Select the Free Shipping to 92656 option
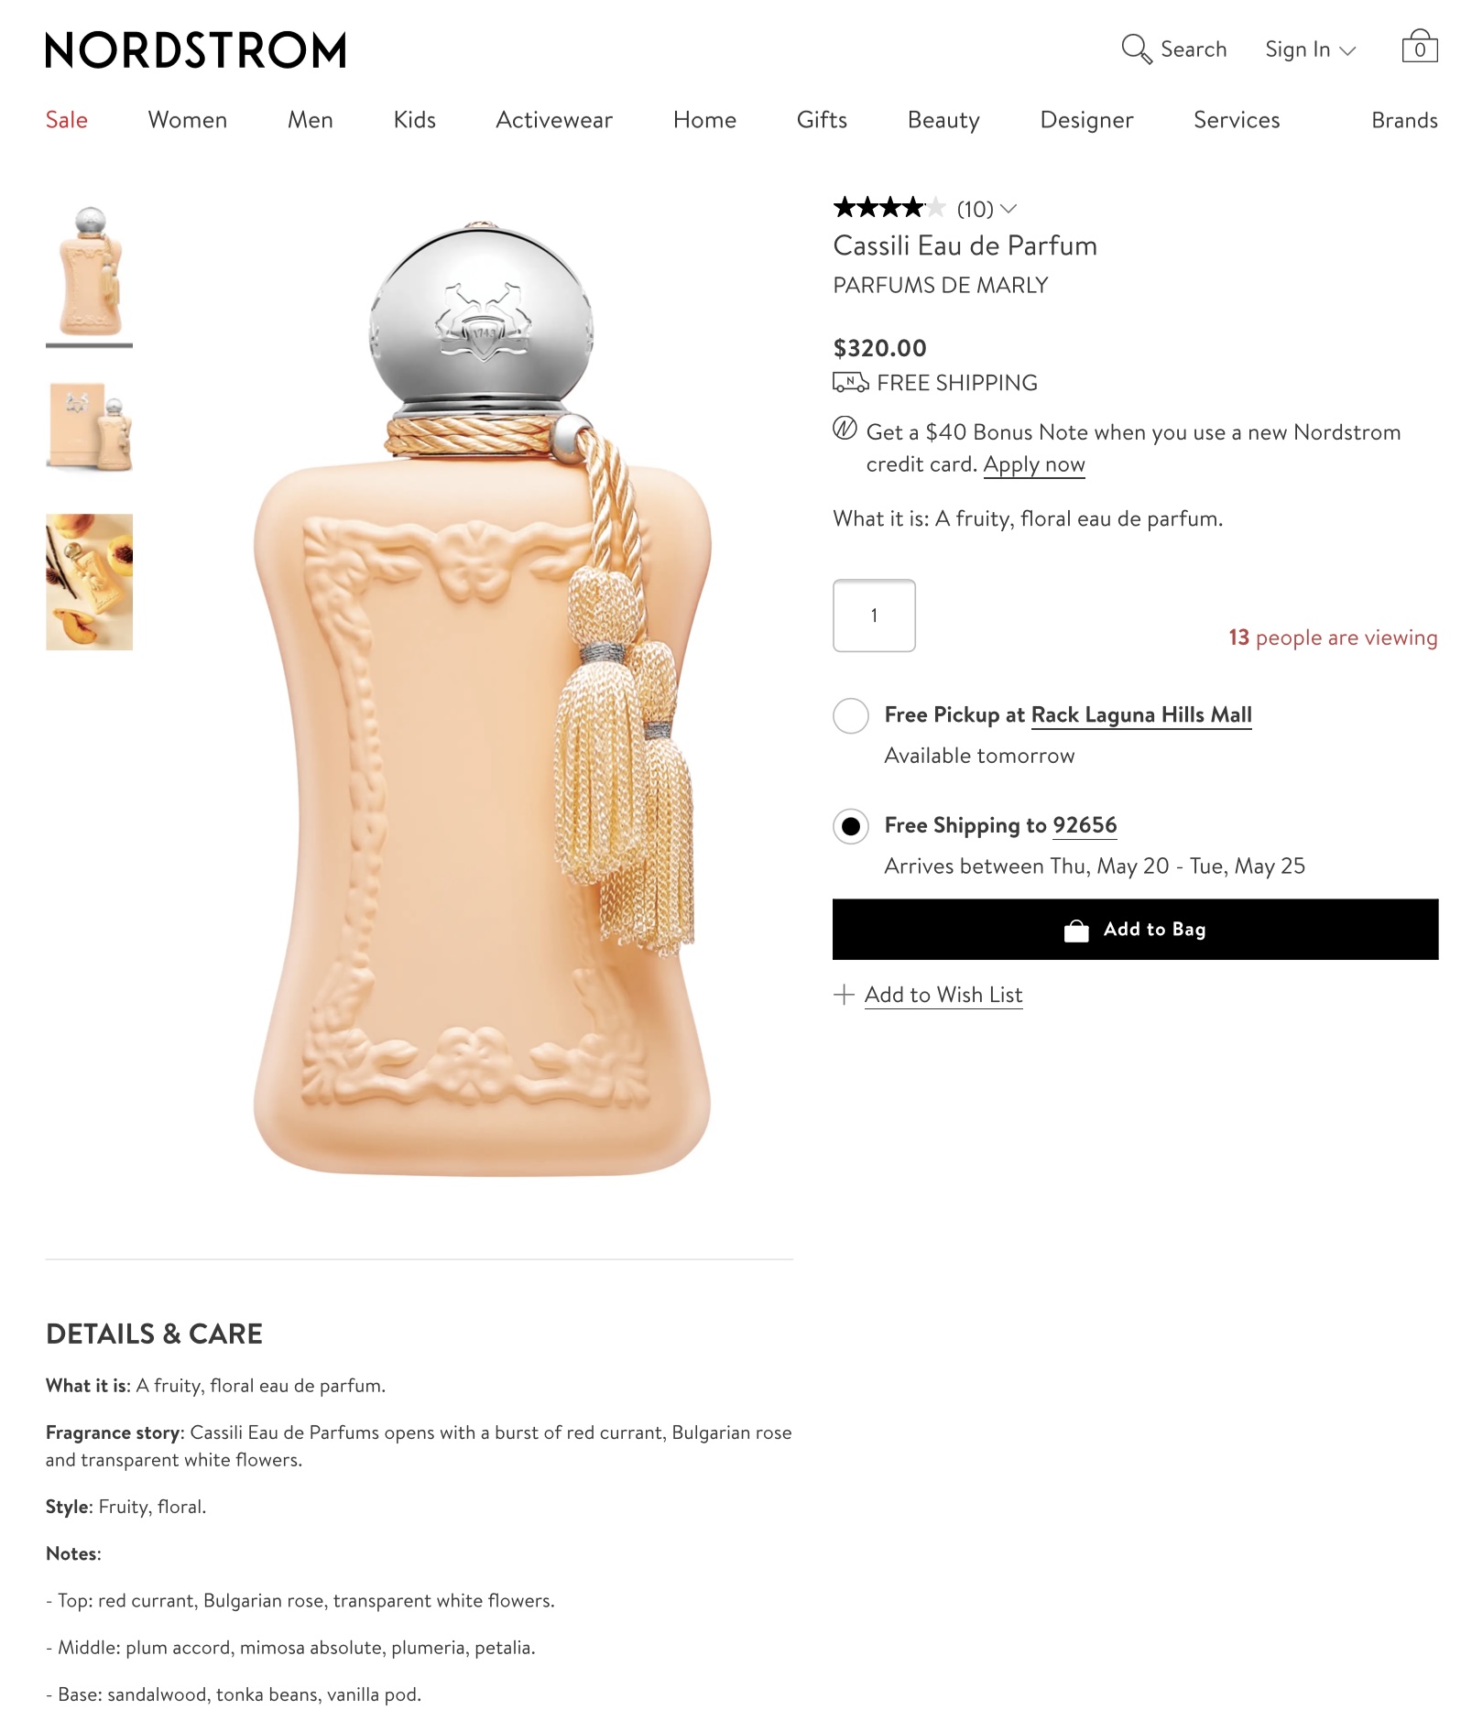This screenshot has width=1461, height=1710. pos(851,826)
